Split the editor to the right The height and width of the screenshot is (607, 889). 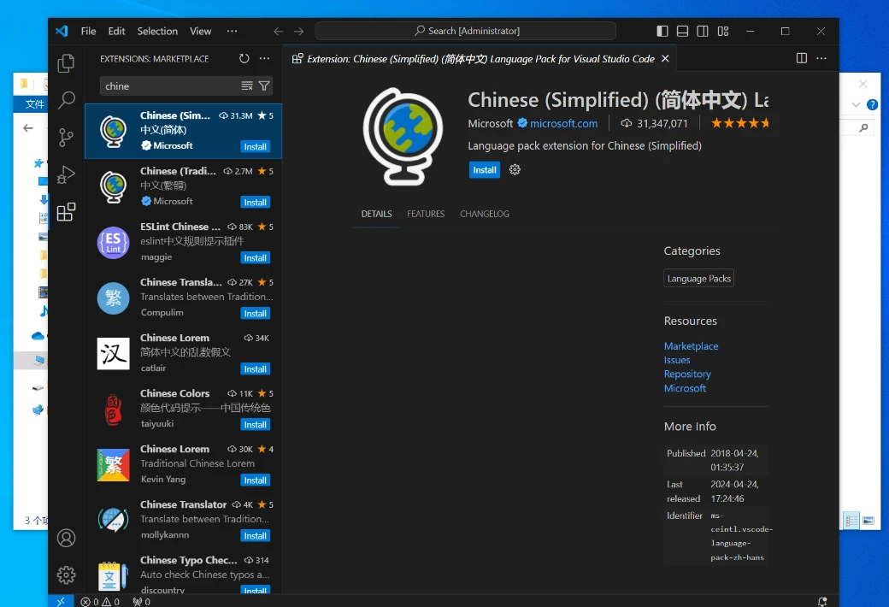(802, 58)
